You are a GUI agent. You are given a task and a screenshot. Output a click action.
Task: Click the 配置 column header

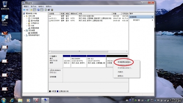pyautogui.click(x=62, y=13)
